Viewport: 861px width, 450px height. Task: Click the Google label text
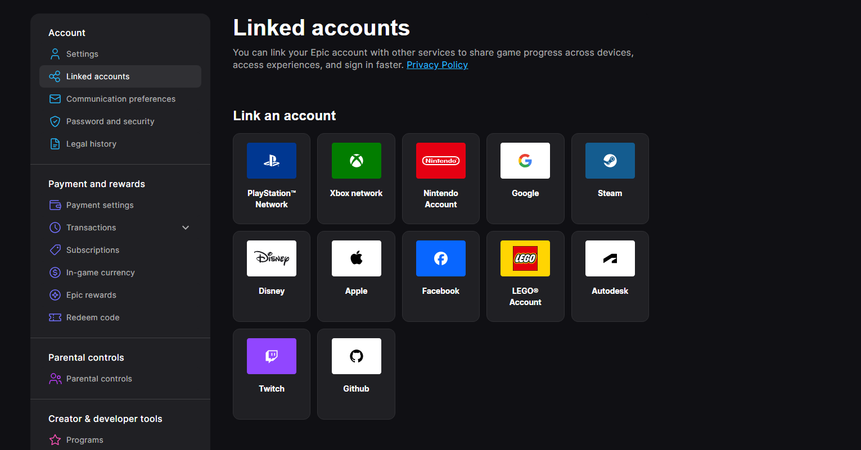click(525, 193)
